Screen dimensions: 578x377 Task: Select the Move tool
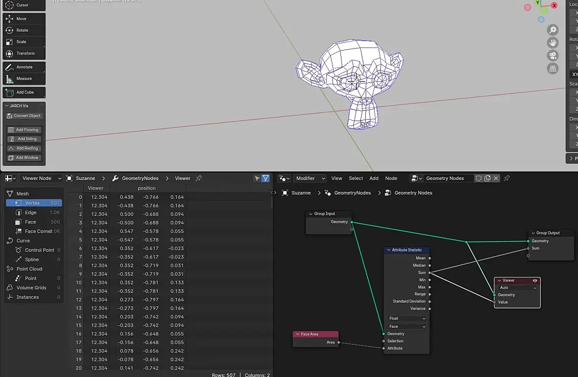click(x=24, y=19)
